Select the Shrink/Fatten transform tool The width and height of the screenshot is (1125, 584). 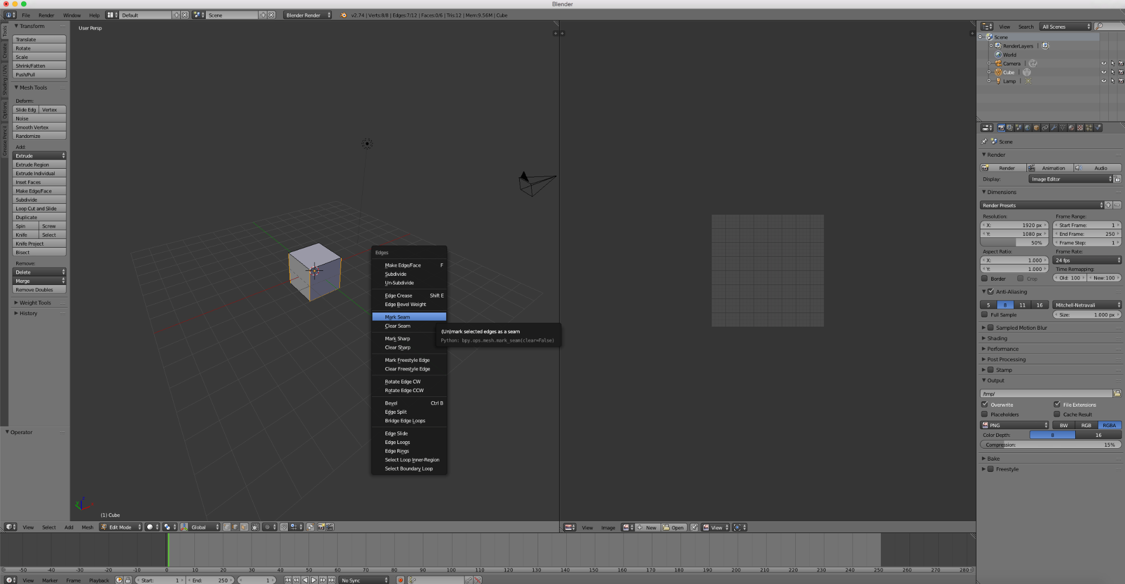coord(38,66)
